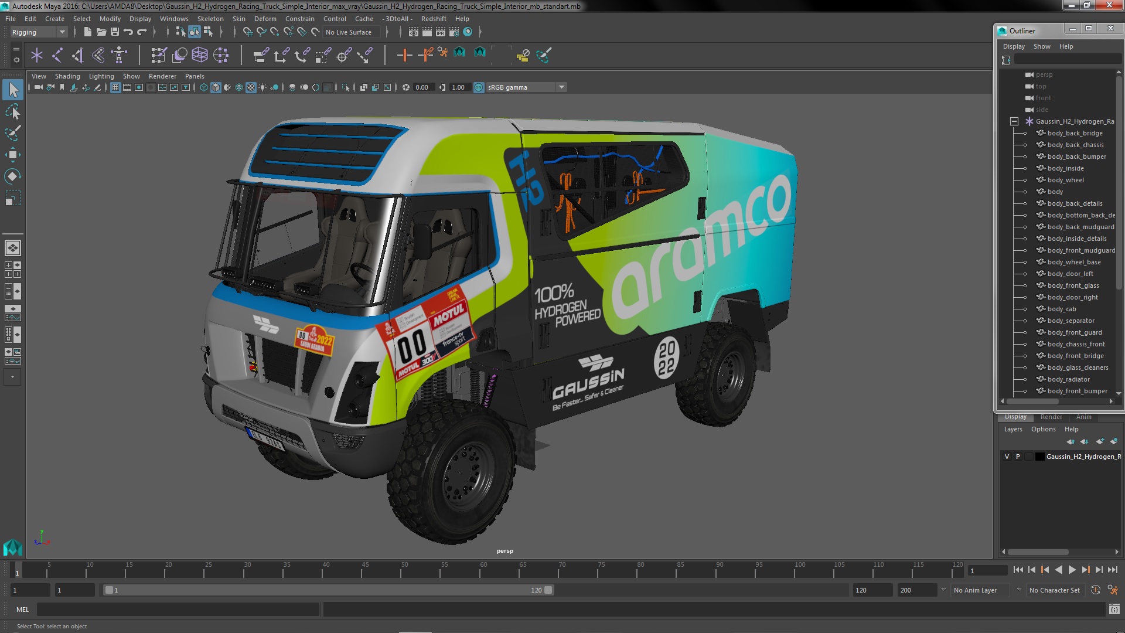Go to start of playback range
1125x633 pixels.
point(1018,570)
